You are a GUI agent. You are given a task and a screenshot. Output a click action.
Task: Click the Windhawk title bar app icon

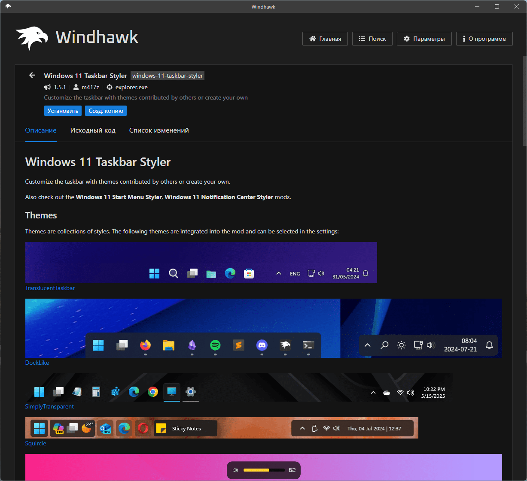coord(8,6)
